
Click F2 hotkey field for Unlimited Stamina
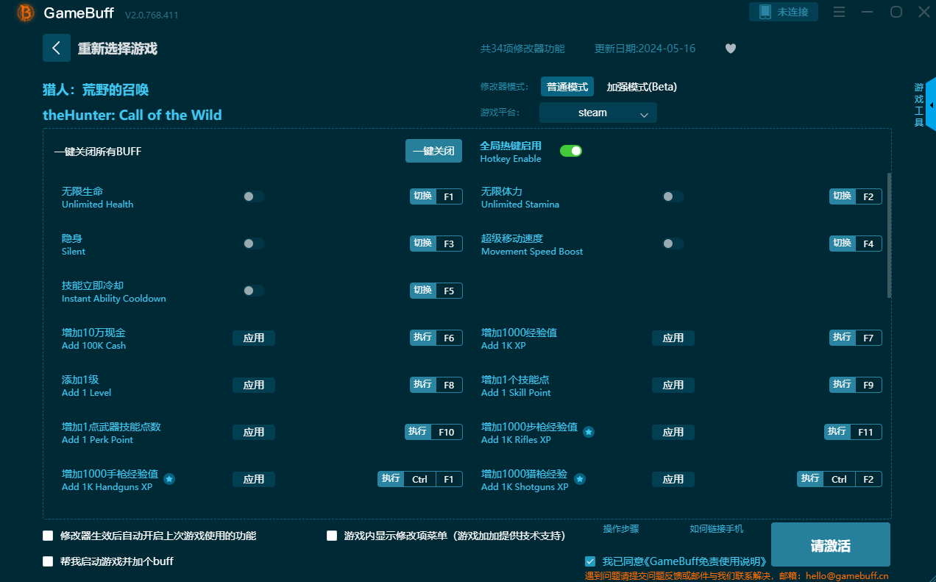point(868,196)
